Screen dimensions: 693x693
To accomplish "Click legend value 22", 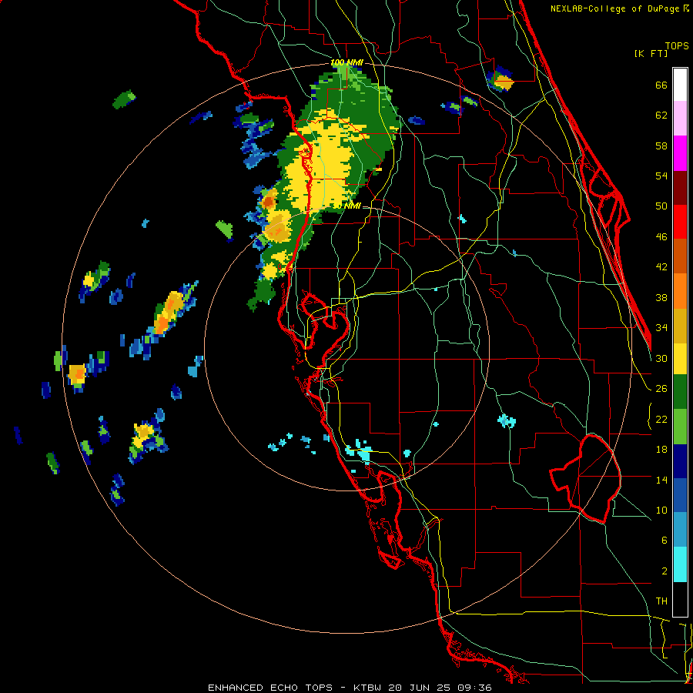I will 661,419.
